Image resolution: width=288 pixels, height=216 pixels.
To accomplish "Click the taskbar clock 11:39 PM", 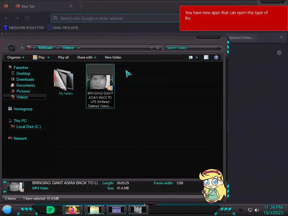I will pyautogui.click(x=273, y=207).
